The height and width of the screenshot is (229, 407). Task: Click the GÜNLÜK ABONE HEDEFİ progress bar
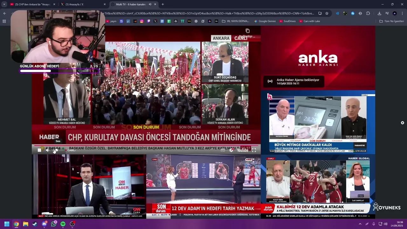[59, 71]
